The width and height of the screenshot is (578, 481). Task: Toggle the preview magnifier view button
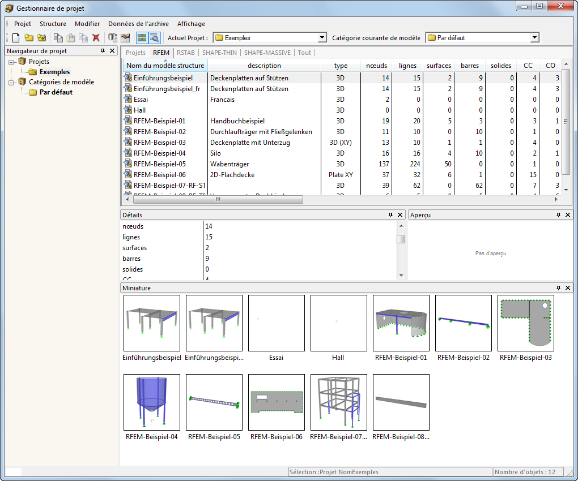click(154, 38)
